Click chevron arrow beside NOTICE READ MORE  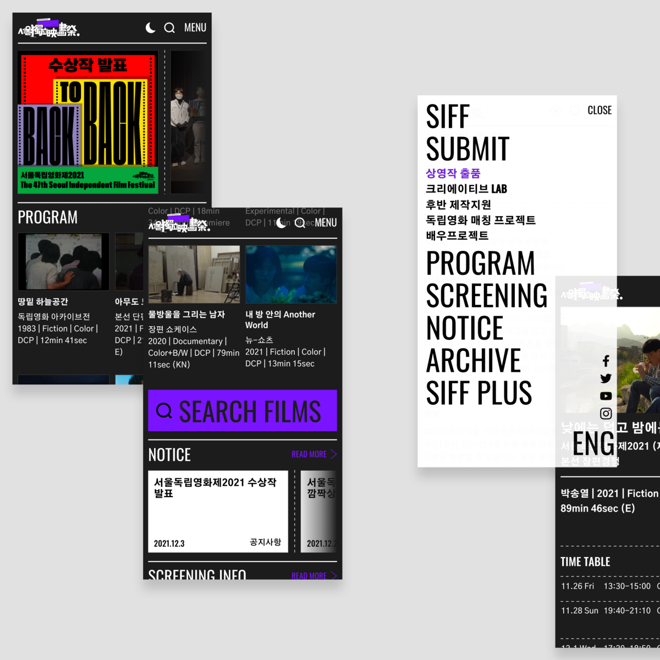(333, 454)
